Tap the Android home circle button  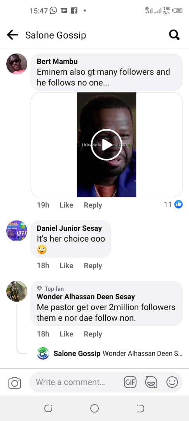(x=94, y=409)
